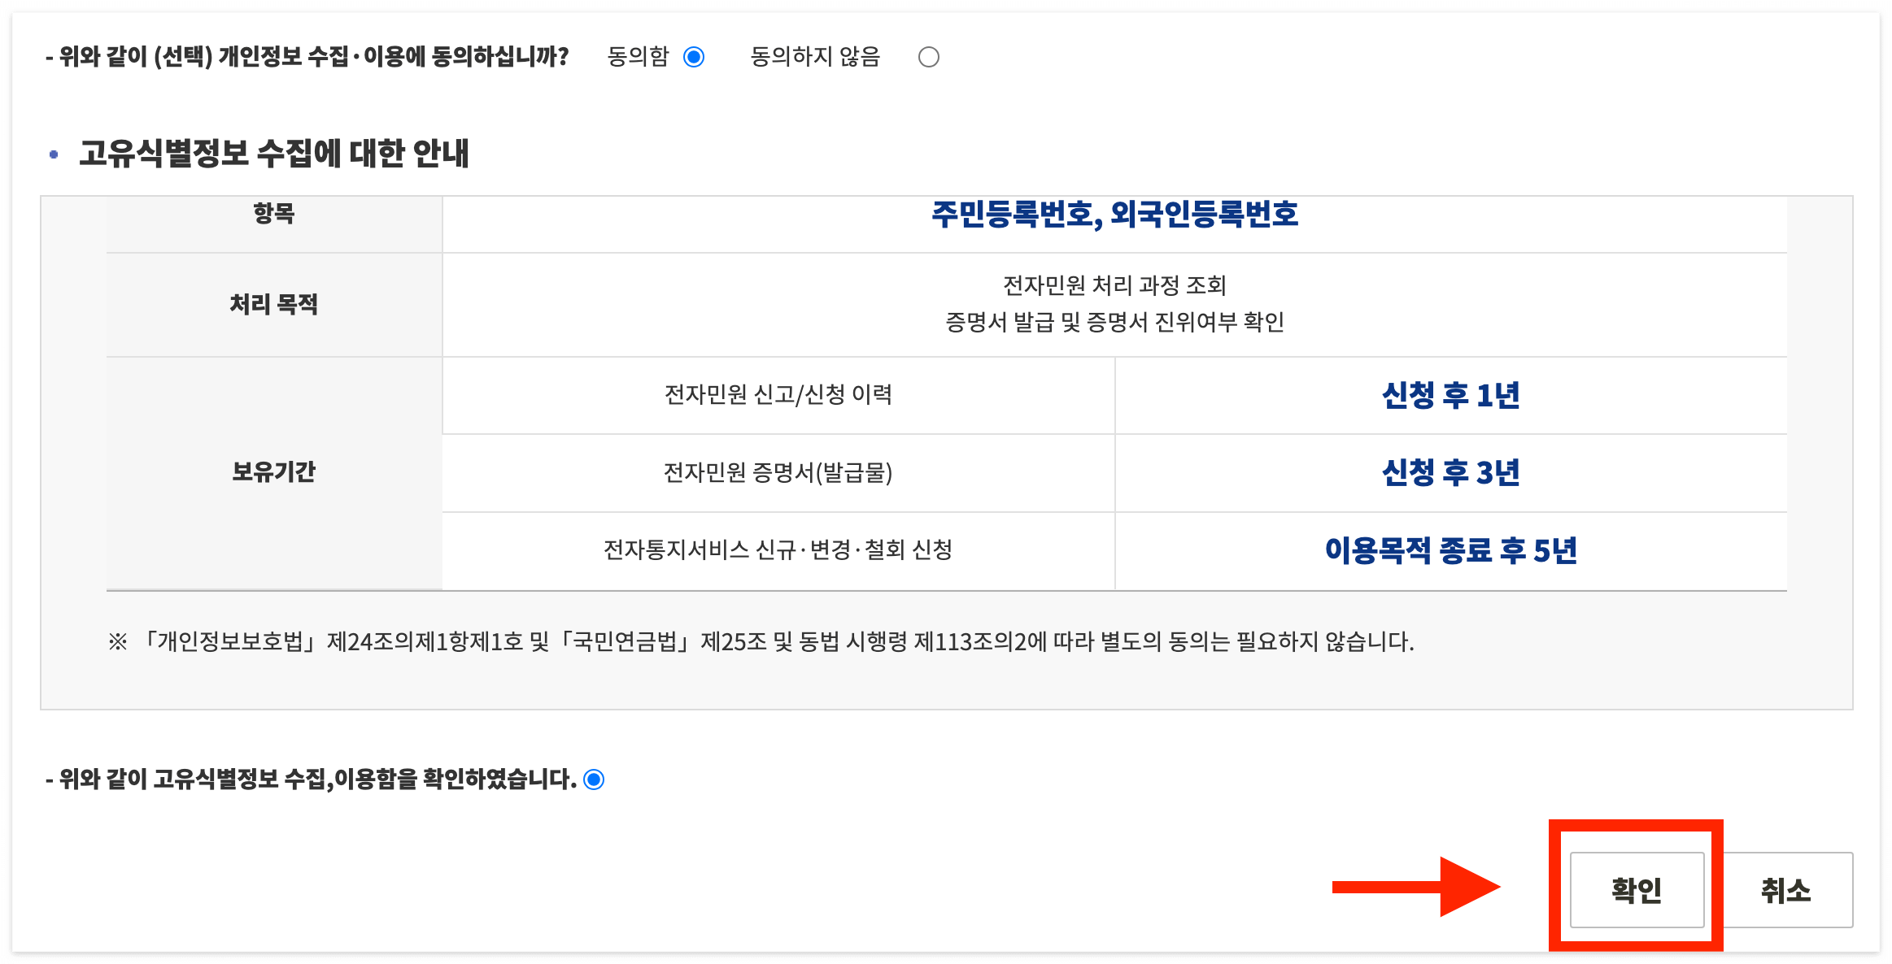Click the 동의함 label text
1892x964 pixels.
click(x=639, y=57)
